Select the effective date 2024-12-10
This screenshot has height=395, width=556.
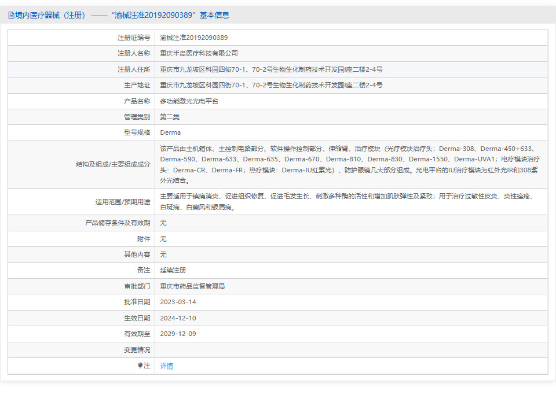pyautogui.click(x=178, y=318)
